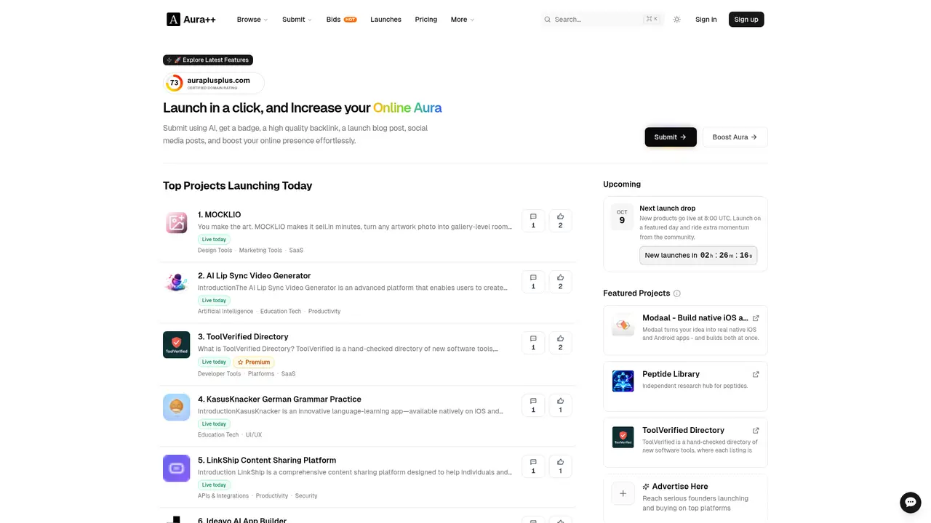The height and width of the screenshot is (523, 931).
Task: Upvote KasusKnacker German Grammar Practice
Action: pos(560,405)
